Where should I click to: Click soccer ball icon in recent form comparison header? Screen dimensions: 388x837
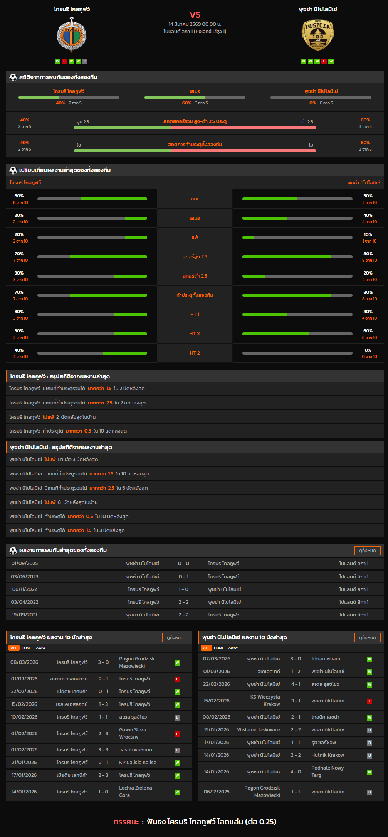(13, 170)
